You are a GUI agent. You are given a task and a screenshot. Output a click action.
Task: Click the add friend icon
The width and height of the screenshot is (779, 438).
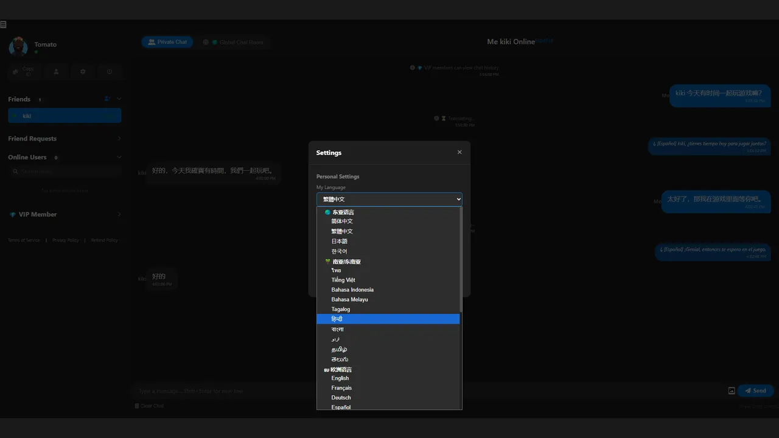pyautogui.click(x=107, y=99)
